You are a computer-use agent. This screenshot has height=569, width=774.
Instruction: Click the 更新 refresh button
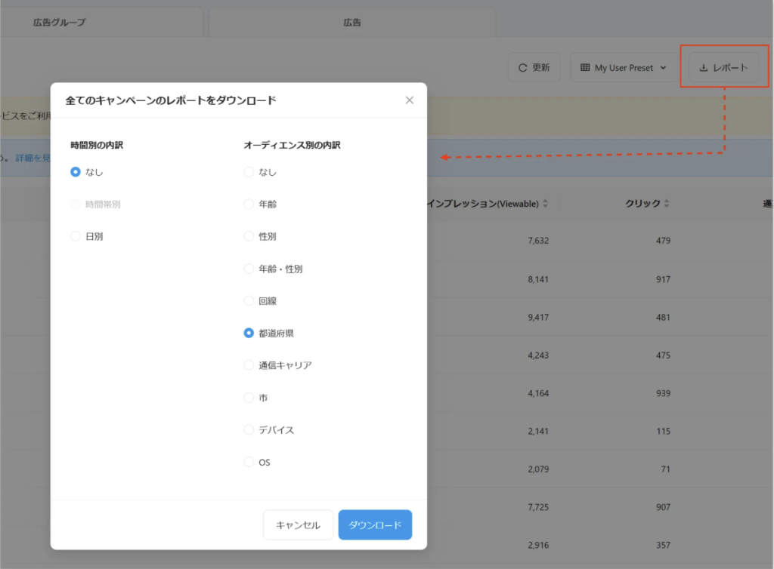pyautogui.click(x=534, y=67)
